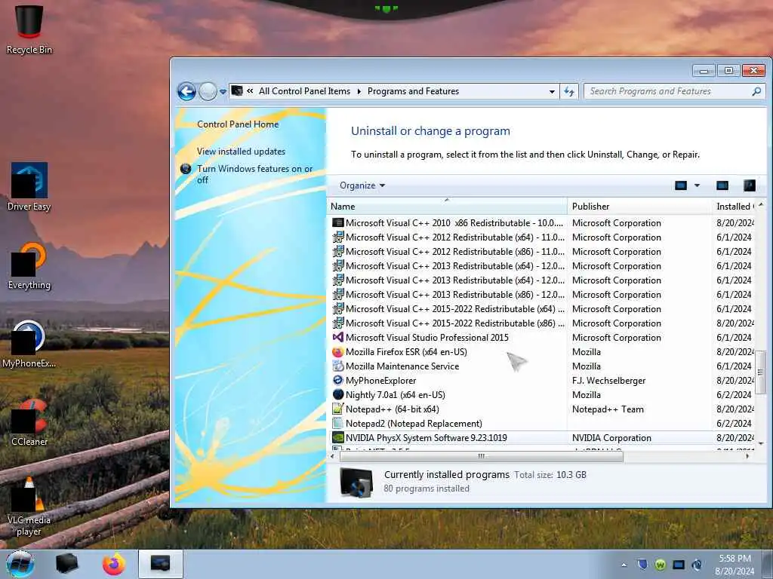Image resolution: width=773 pixels, height=579 pixels.
Task: Click the Nightly 7.0a1 program icon
Action: pos(337,395)
